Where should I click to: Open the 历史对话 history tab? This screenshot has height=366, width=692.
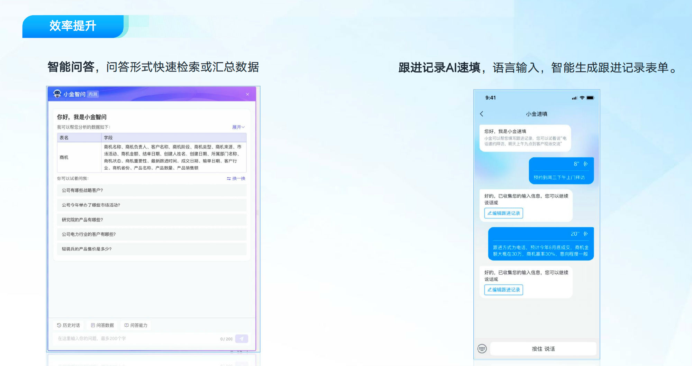[x=69, y=325]
